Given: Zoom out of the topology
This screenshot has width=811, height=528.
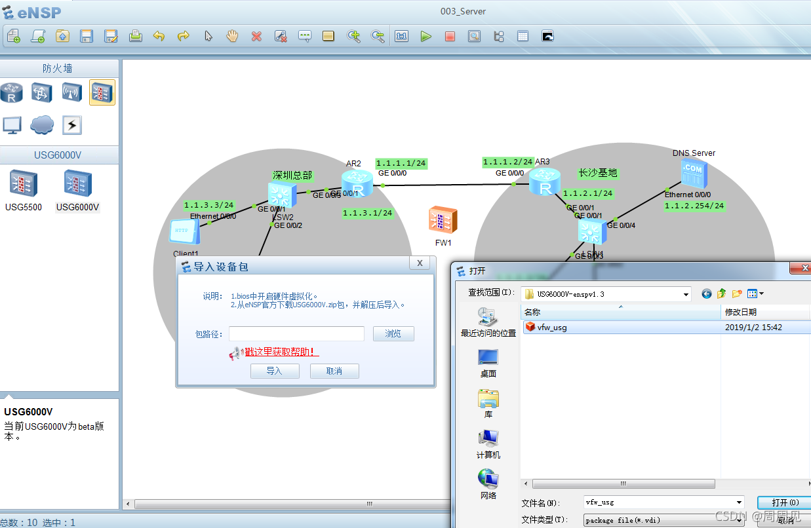Looking at the screenshot, I should pyautogui.click(x=378, y=37).
